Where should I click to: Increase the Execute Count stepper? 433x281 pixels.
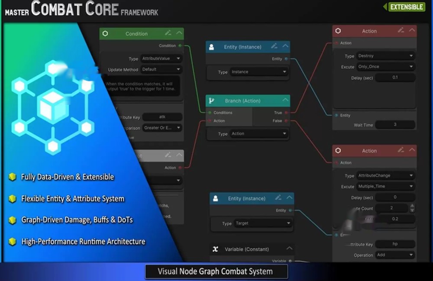(x=412, y=206)
